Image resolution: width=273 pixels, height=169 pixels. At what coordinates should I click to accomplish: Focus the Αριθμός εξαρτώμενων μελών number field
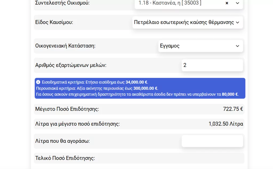(212, 65)
